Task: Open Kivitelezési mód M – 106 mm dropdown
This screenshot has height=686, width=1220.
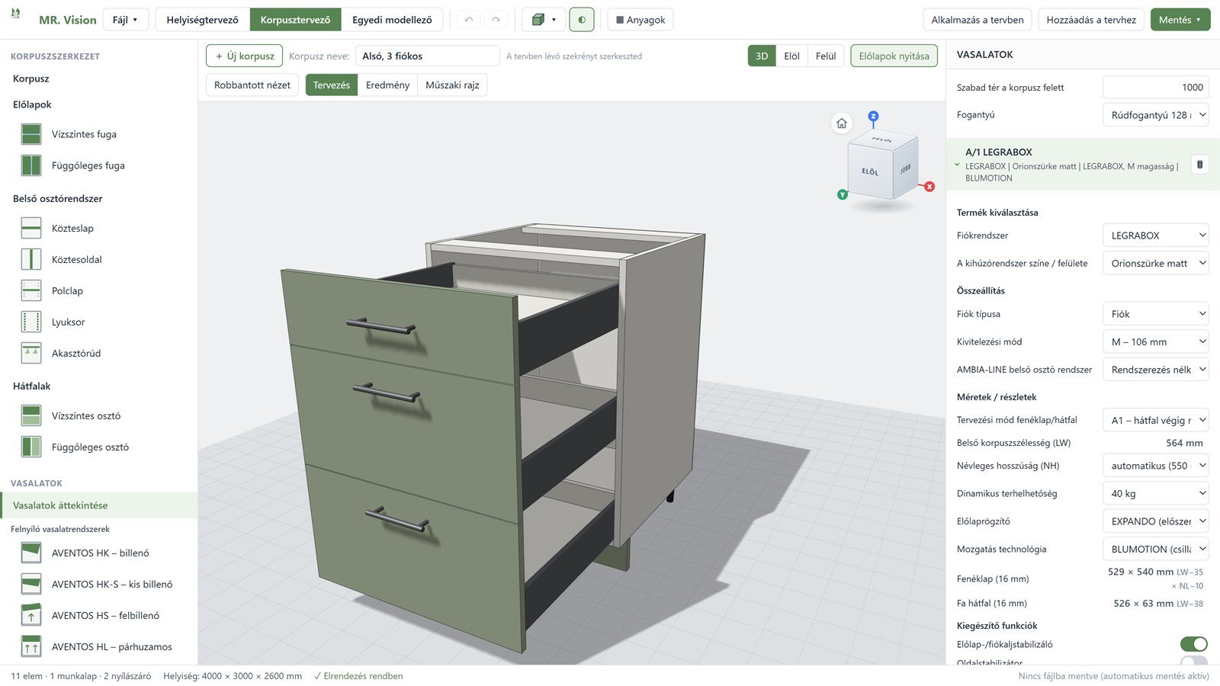Action: tap(1156, 341)
